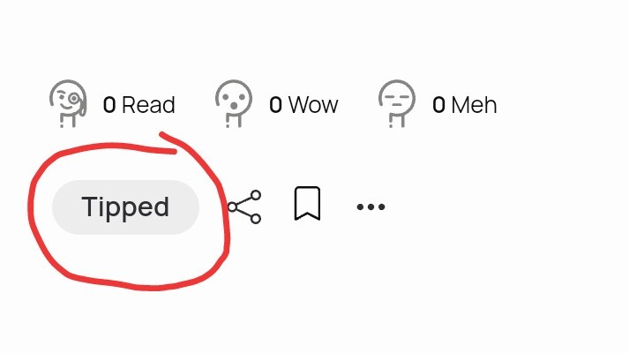Save the post with the bookmark icon

(x=307, y=203)
